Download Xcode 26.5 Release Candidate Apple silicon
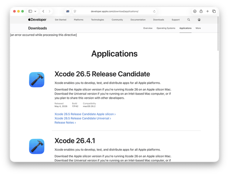Screen dimensions: 229x175 85,114
